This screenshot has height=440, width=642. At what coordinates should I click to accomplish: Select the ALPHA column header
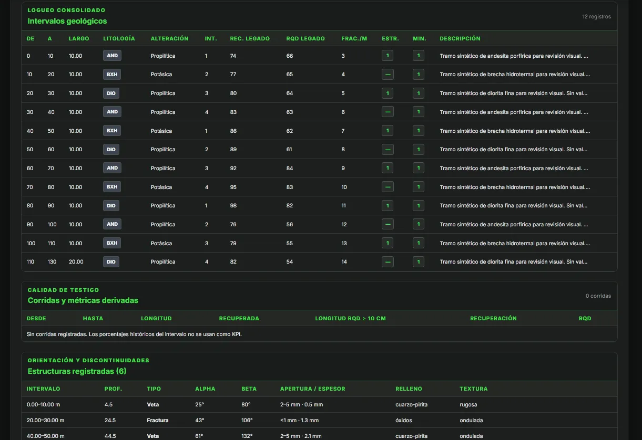(x=205, y=389)
